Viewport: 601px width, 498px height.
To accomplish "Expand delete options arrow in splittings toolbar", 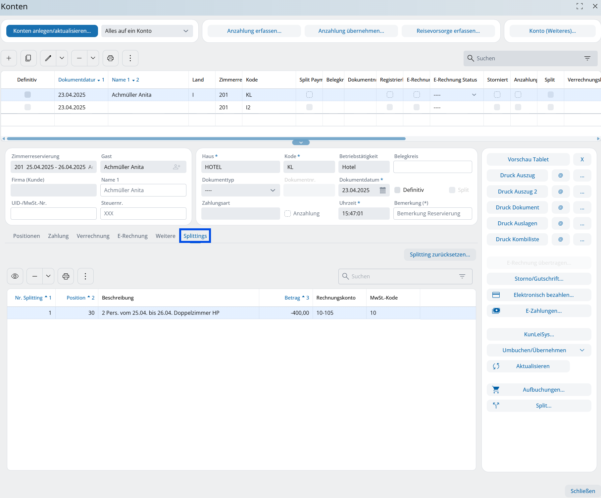I will [48, 276].
